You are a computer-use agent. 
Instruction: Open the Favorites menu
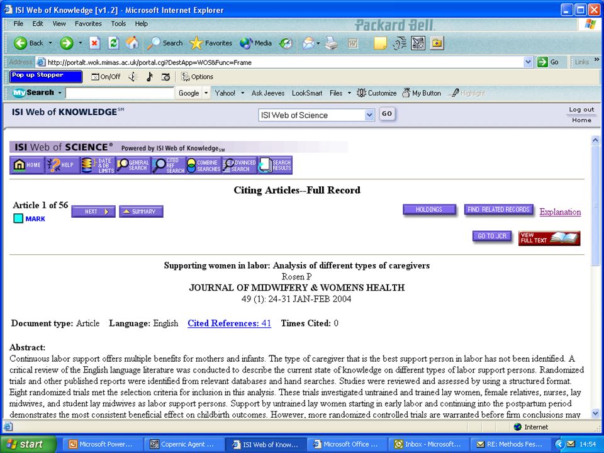(x=88, y=23)
